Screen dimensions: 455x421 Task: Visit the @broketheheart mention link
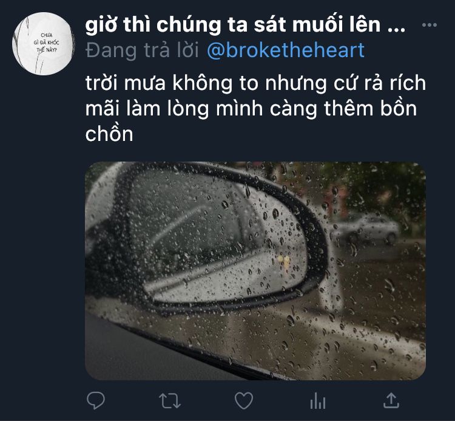286,50
